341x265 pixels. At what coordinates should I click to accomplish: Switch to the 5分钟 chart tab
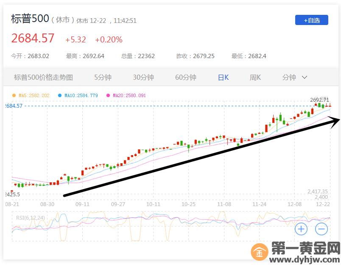pos(103,77)
